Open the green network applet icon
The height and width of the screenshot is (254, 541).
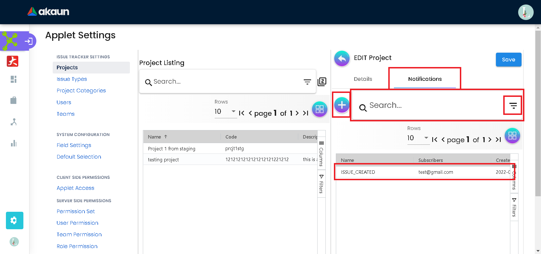coord(10,41)
